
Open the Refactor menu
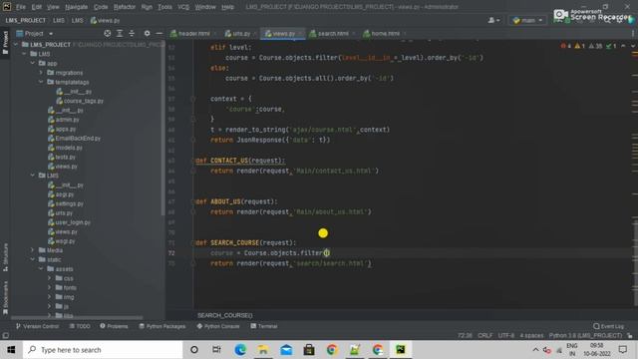(124, 7)
